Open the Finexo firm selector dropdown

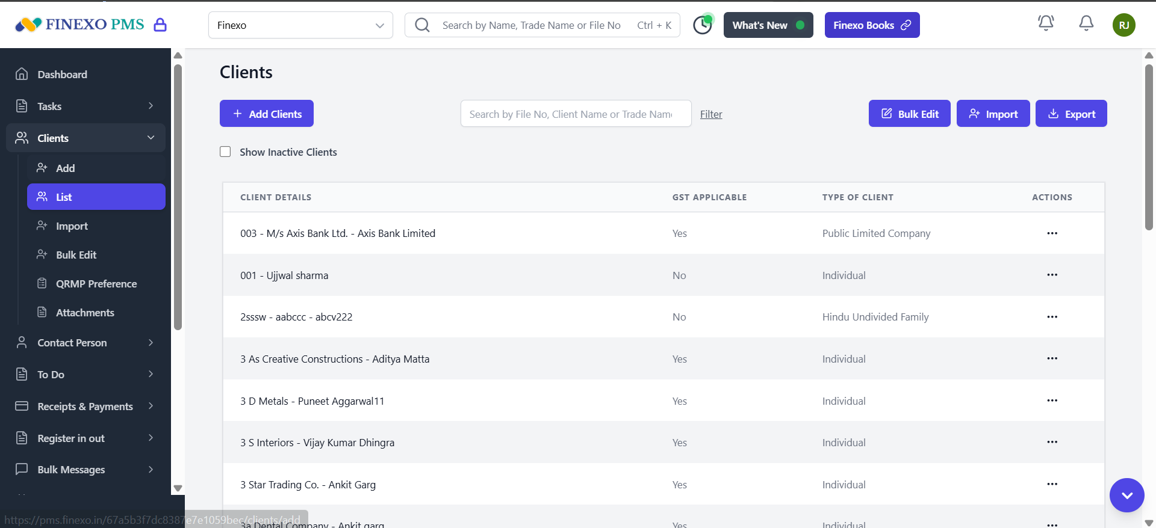point(300,25)
